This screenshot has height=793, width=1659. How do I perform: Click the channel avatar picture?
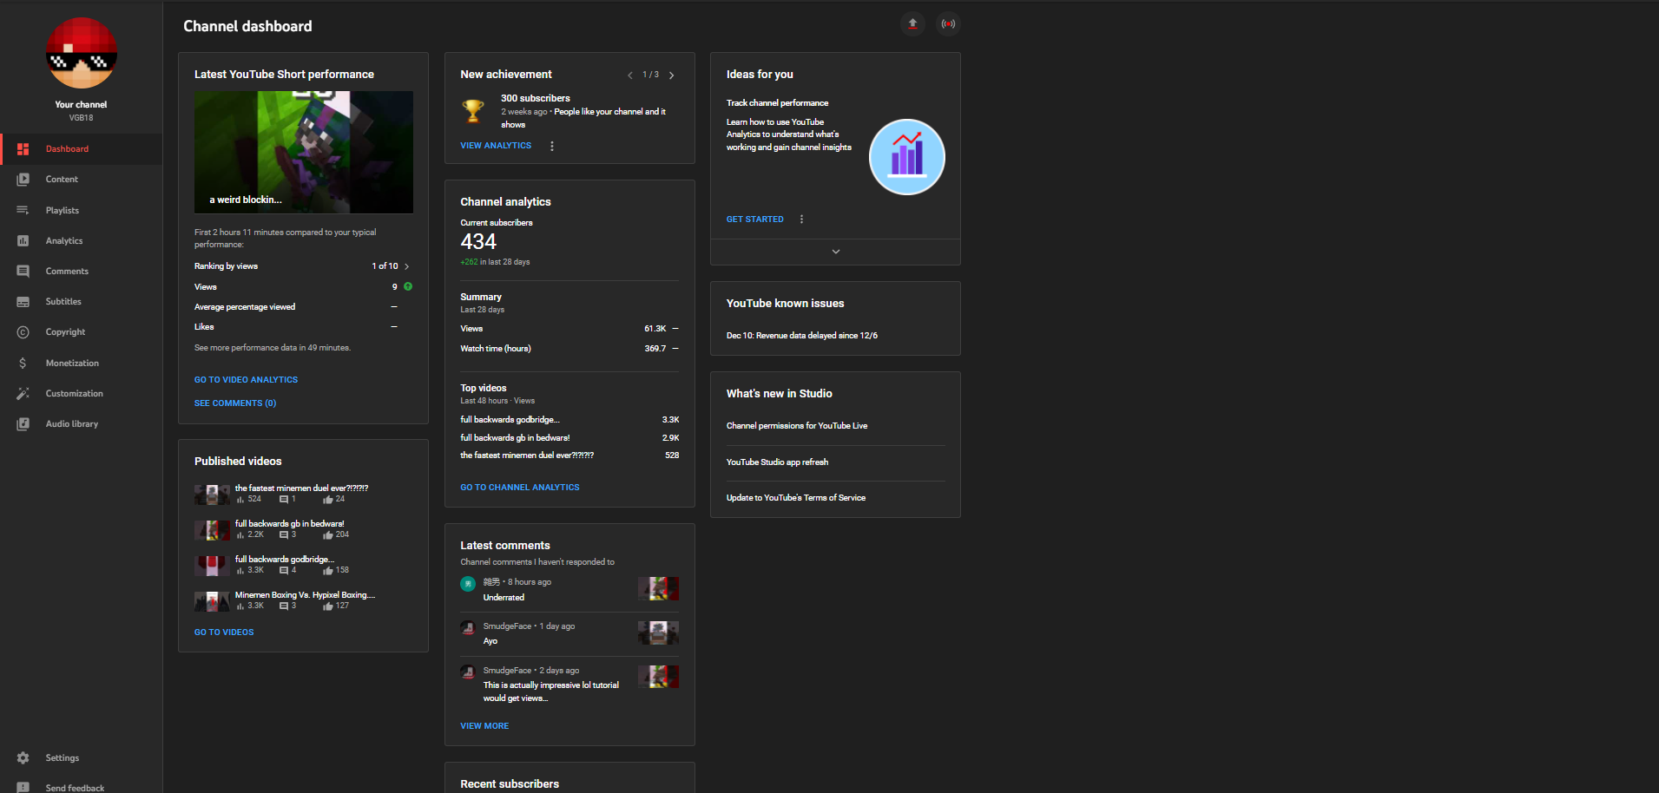(82, 53)
